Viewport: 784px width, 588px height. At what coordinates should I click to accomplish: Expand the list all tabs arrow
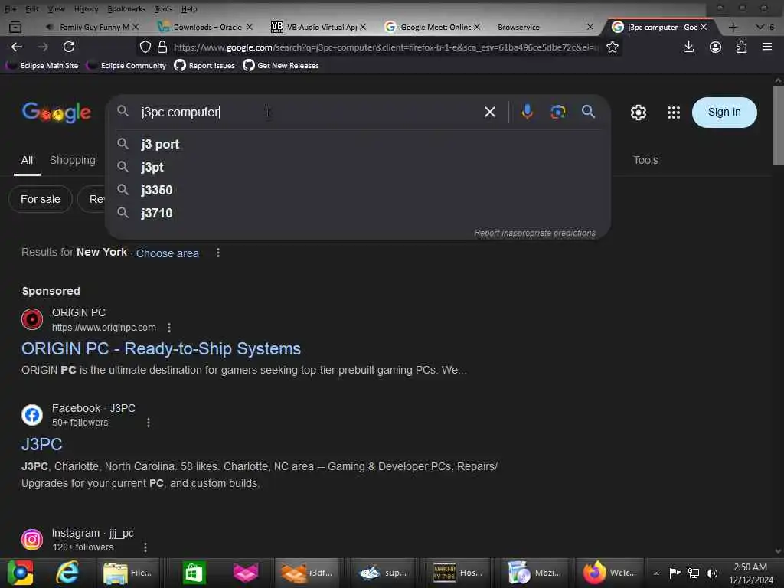click(x=760, y=27)
